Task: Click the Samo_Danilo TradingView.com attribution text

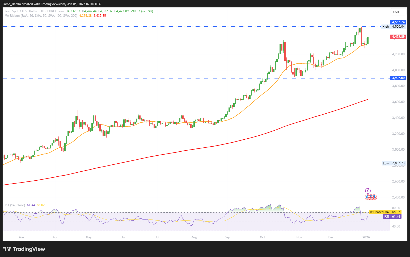Action: point(52,4)
